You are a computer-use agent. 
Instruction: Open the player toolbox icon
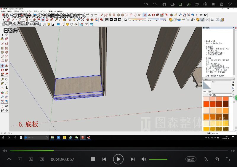pos(217,159)
